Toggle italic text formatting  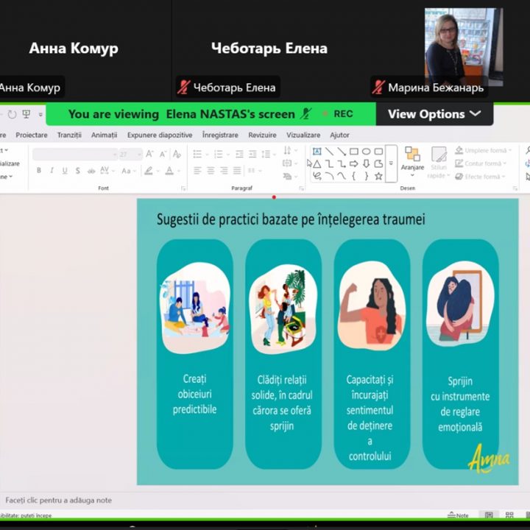52,171
